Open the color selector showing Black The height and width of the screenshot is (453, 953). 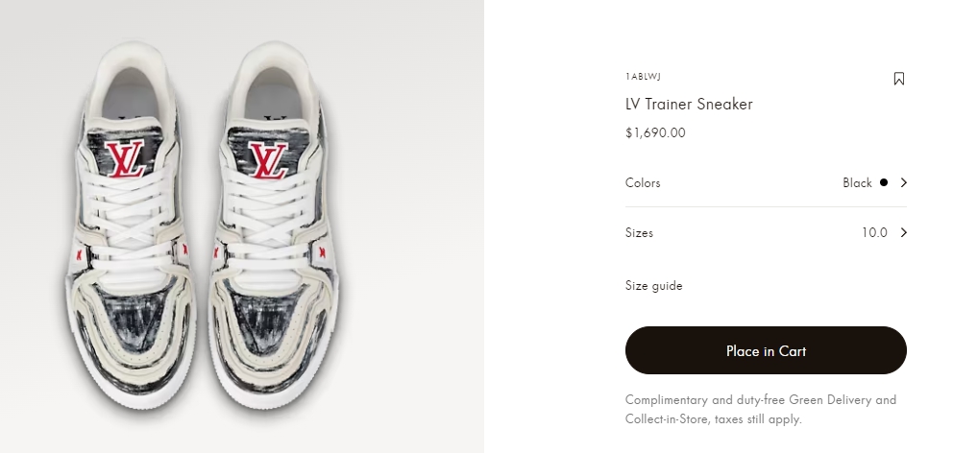click(857, 182)
